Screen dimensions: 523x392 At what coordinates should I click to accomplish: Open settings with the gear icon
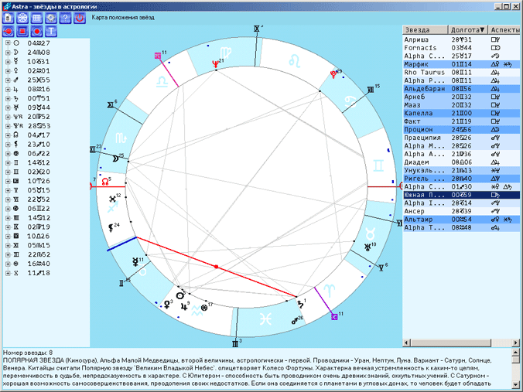[51, 18]
